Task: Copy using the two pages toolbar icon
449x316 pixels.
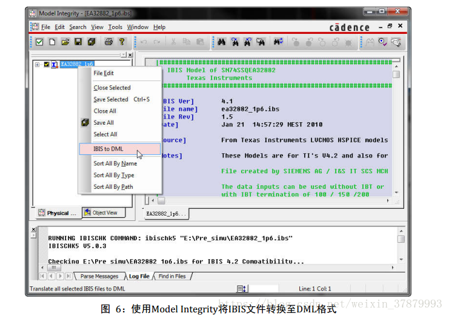Action: point(187,42)
